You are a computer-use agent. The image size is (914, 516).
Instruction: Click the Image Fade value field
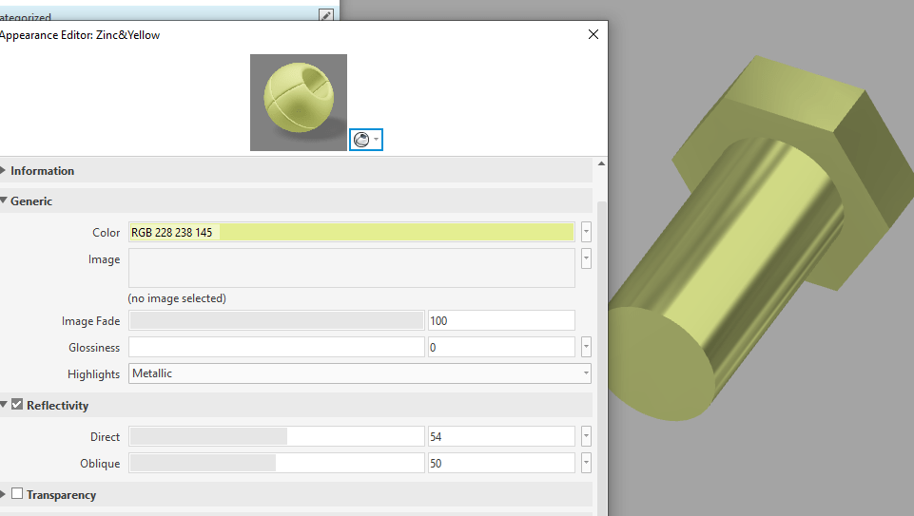click(x=501, y=320)
